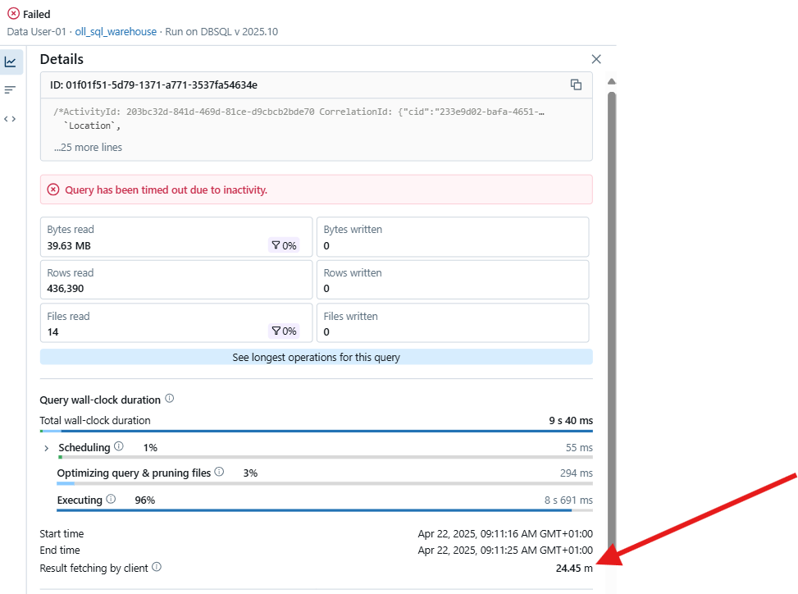This screenshot has width=798, height=594.
Task: Click 'See longest operations for this query'
Action: (316, 357)
